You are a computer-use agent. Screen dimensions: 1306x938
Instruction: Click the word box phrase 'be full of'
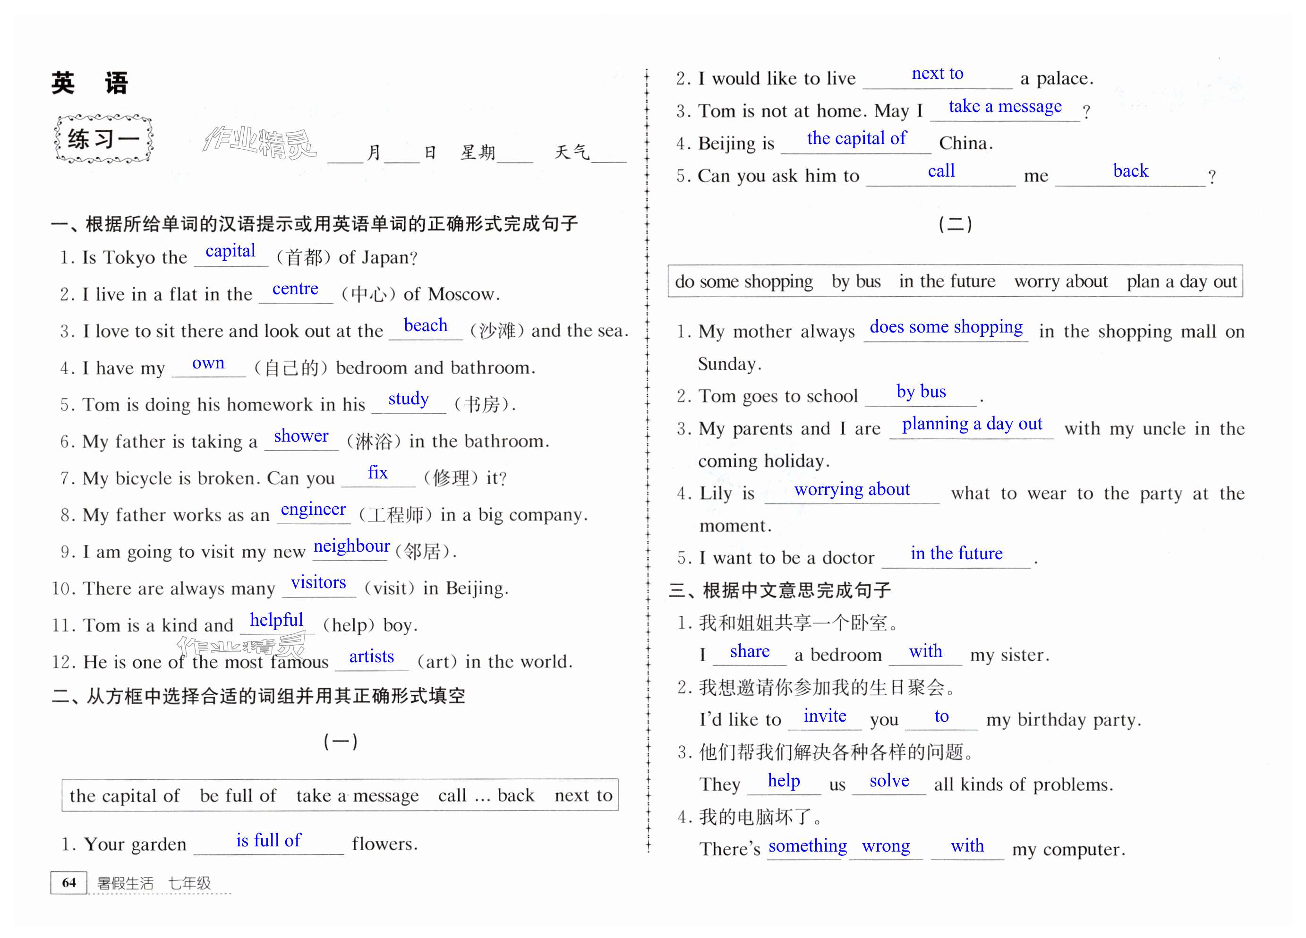click(238, 796)
